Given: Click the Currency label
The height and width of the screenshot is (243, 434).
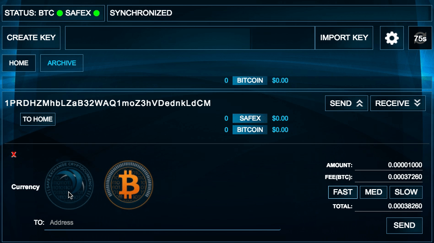Looking at the screenshot, I should pyautogui.click(x=26, y=187).
